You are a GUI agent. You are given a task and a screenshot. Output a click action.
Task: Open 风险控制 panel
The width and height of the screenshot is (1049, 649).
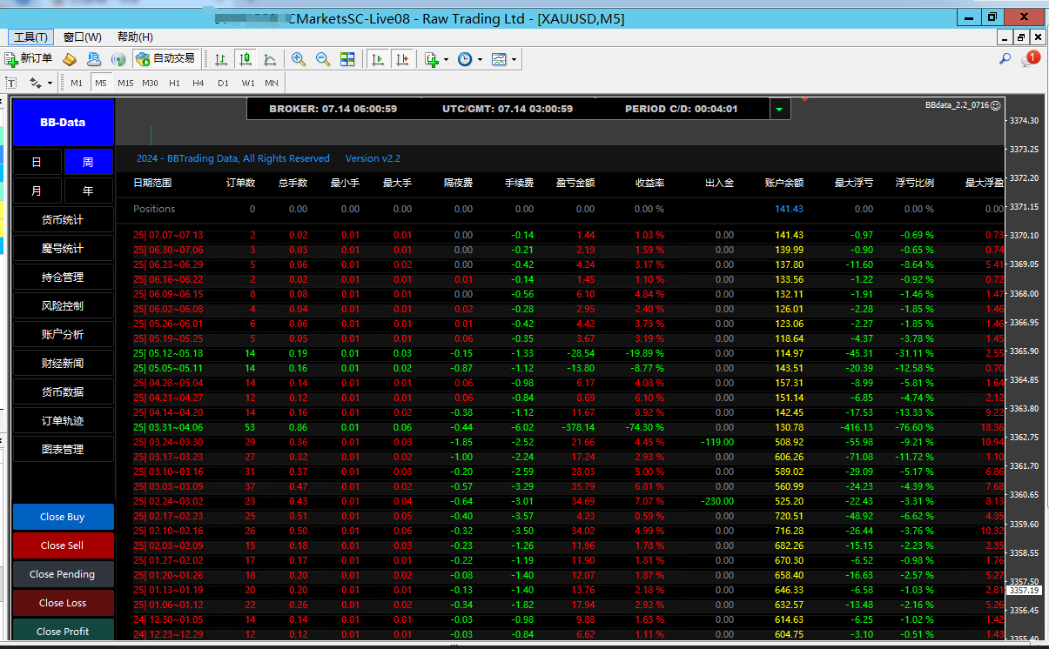point(63,305)
